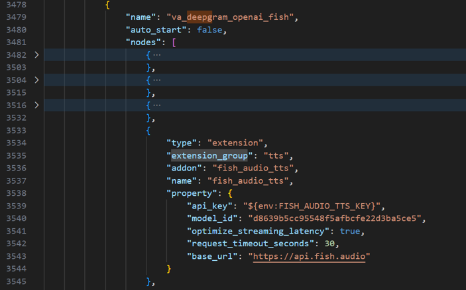466x290 pixels.
Task: Click the d8639b5cc95548f5afbcfe22d3ba5ce5 model id value
Action: point(335,218)
